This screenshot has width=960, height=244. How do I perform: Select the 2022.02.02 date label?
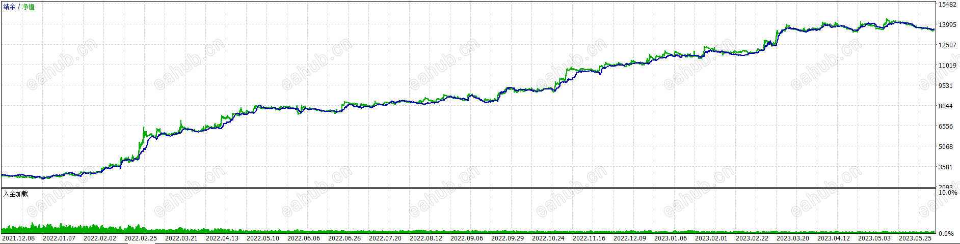point(100,238)
